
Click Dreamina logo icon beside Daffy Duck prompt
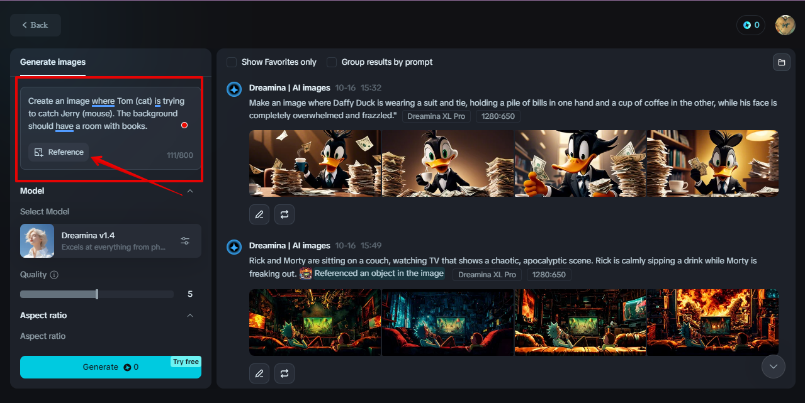tap(234, 89)
